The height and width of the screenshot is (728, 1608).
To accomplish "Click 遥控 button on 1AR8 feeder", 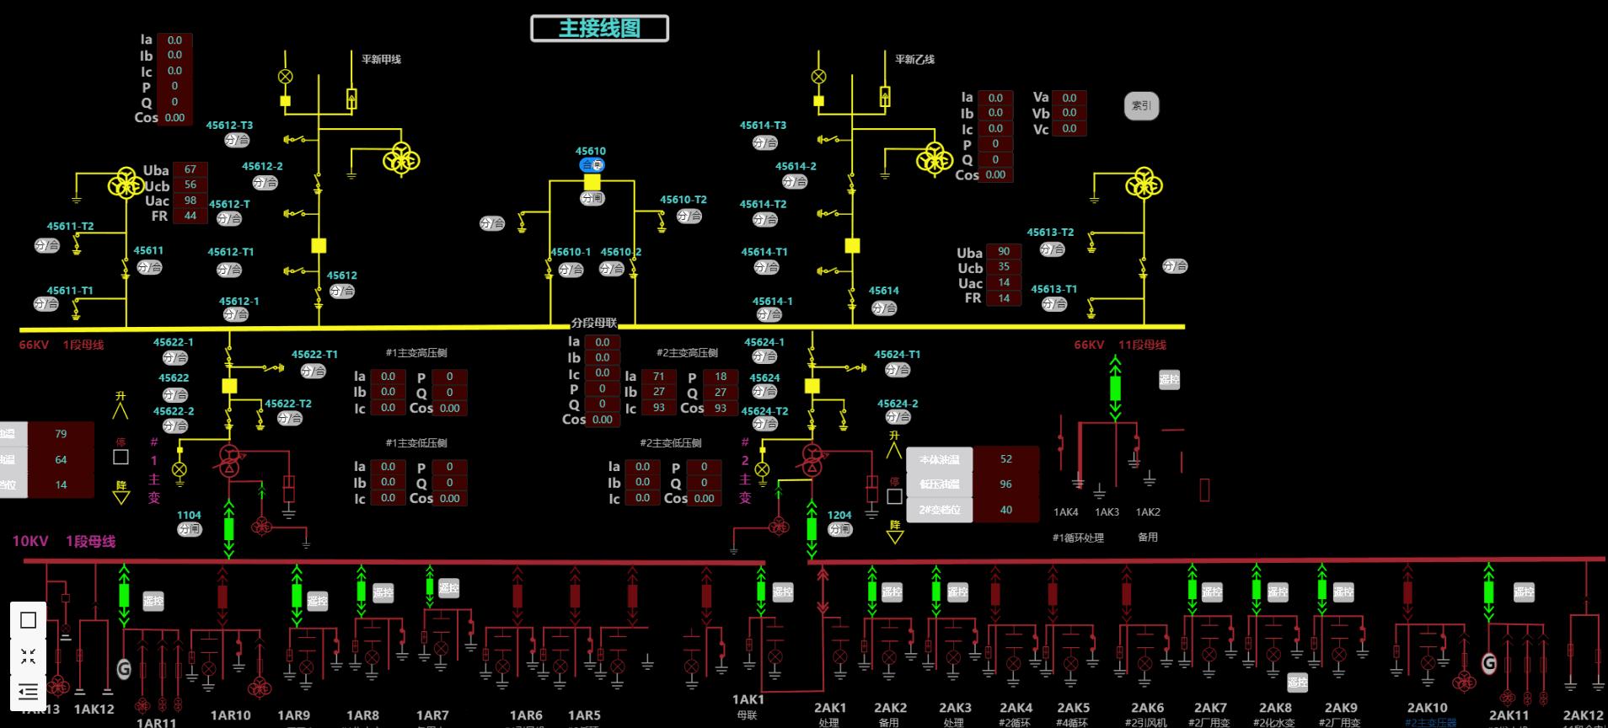I will [383, 592].
